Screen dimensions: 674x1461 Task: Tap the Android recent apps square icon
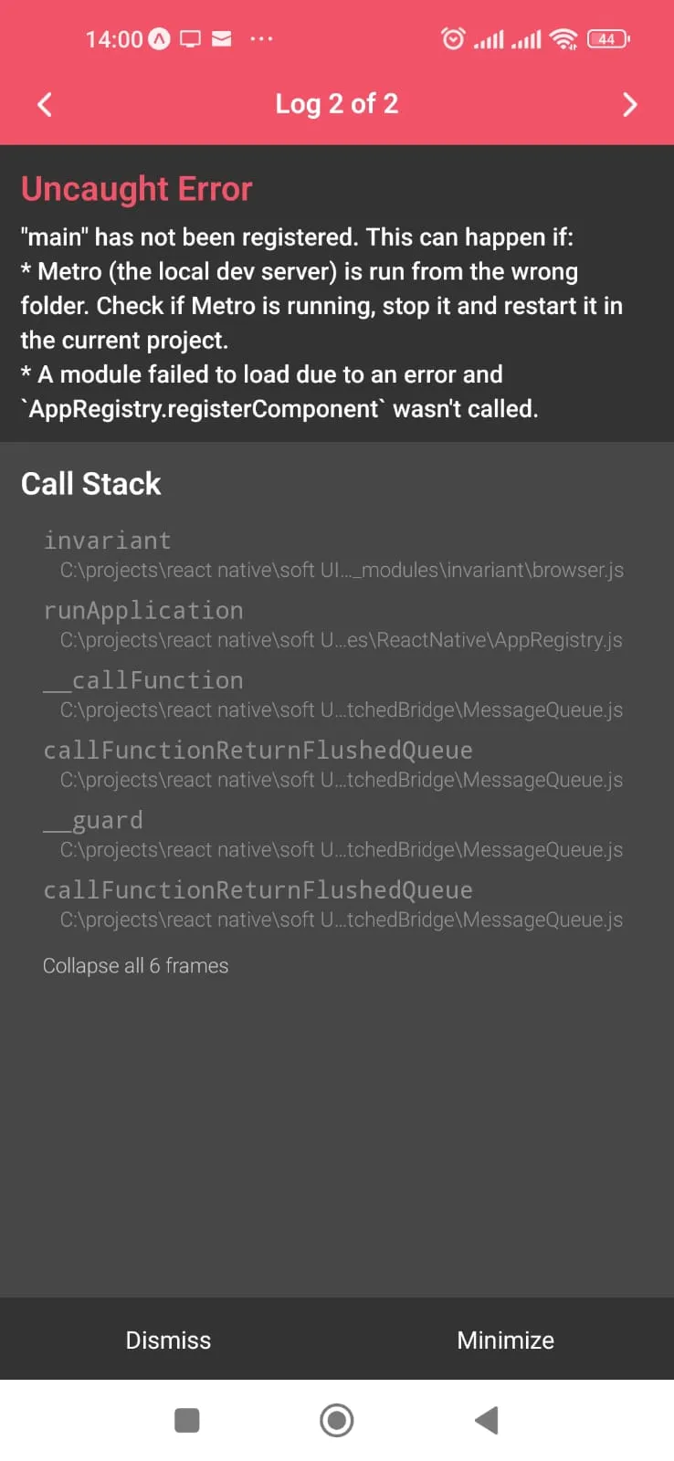(186, 1420)
